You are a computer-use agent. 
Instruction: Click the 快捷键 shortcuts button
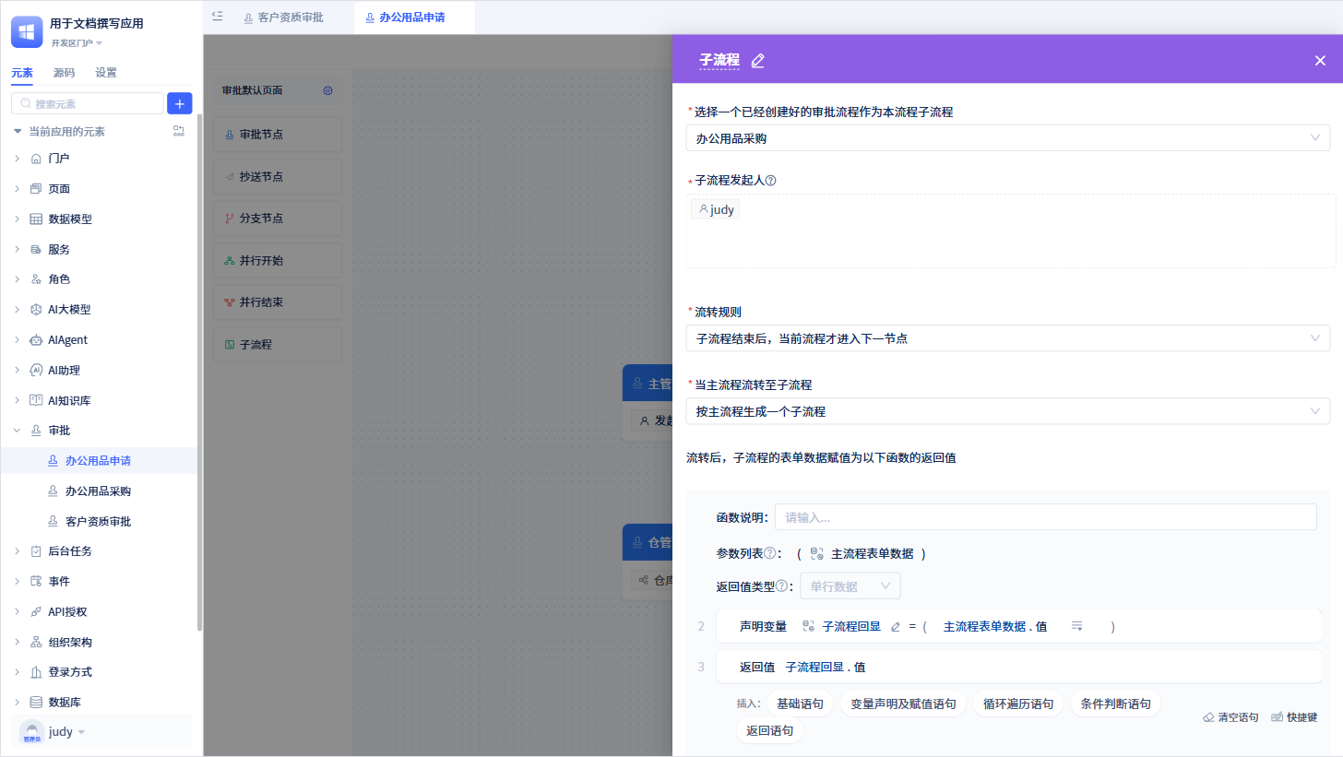tap(1293, 716)
